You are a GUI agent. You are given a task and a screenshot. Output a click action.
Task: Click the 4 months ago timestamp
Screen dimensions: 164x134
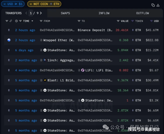pyautogui.click(x=26, y=70)
